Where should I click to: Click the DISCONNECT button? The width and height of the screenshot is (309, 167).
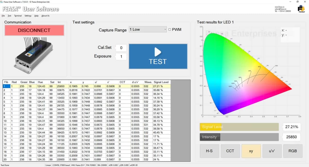(x=34, y=30)
